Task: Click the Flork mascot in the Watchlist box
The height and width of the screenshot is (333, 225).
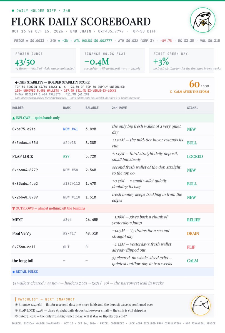Action: click(201, 306)
